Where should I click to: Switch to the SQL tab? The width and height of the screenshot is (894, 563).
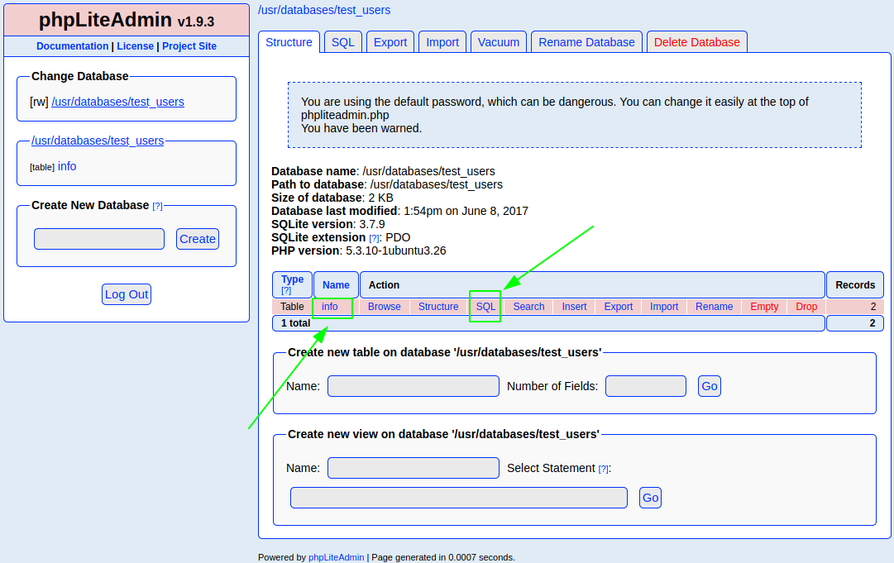(x=342, y=42)
